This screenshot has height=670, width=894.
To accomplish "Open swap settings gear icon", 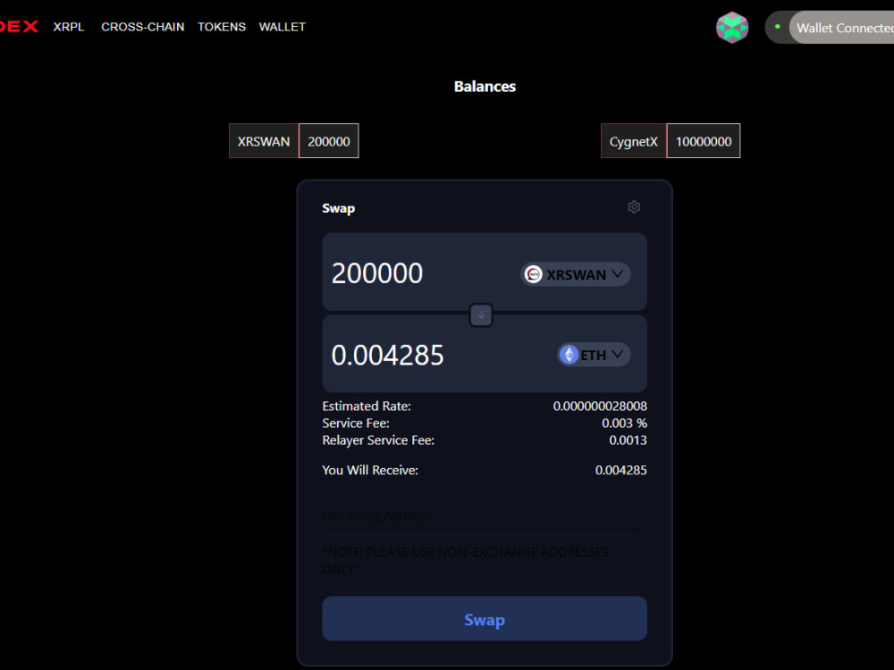I will (634, 207).
